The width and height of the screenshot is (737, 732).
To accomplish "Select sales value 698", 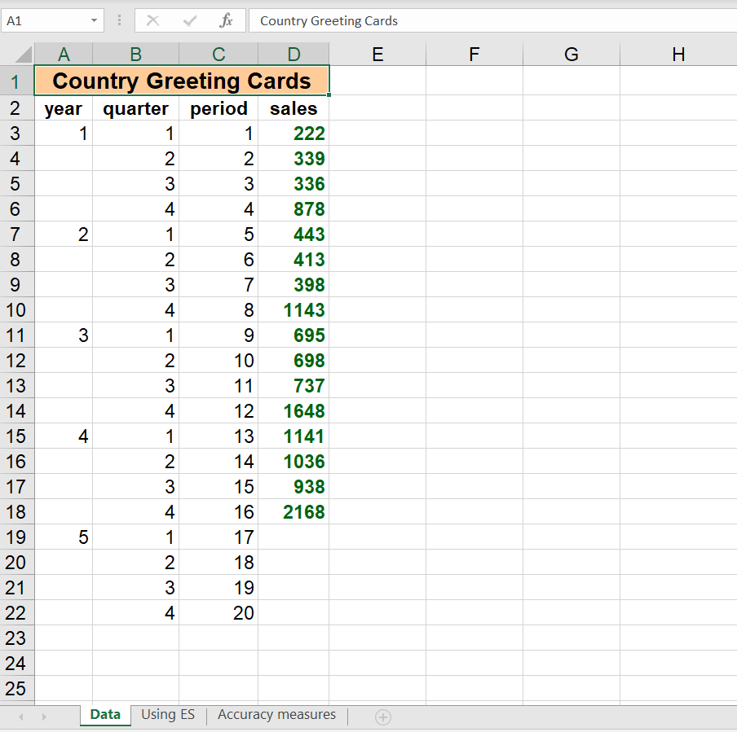I will pos(293,361).
